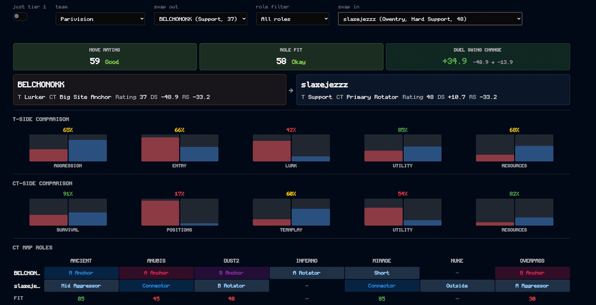Select slaxejezzz's Mid Aggressor cell on Ancient
The width and height of the screenshot is (596, 305).
tap(81, 286)
